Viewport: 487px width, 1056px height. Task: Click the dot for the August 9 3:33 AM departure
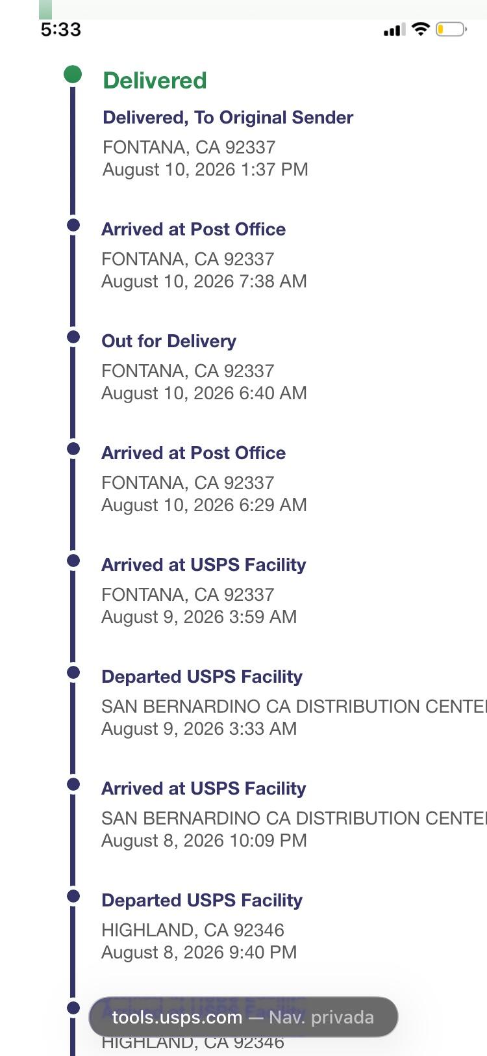coord(73,672)
